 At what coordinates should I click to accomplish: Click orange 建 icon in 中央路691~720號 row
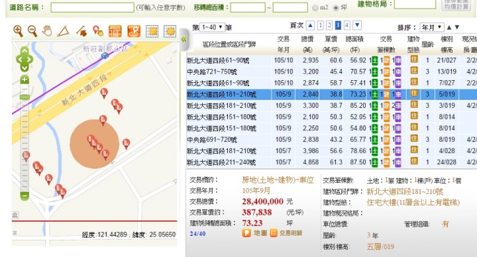386,140
